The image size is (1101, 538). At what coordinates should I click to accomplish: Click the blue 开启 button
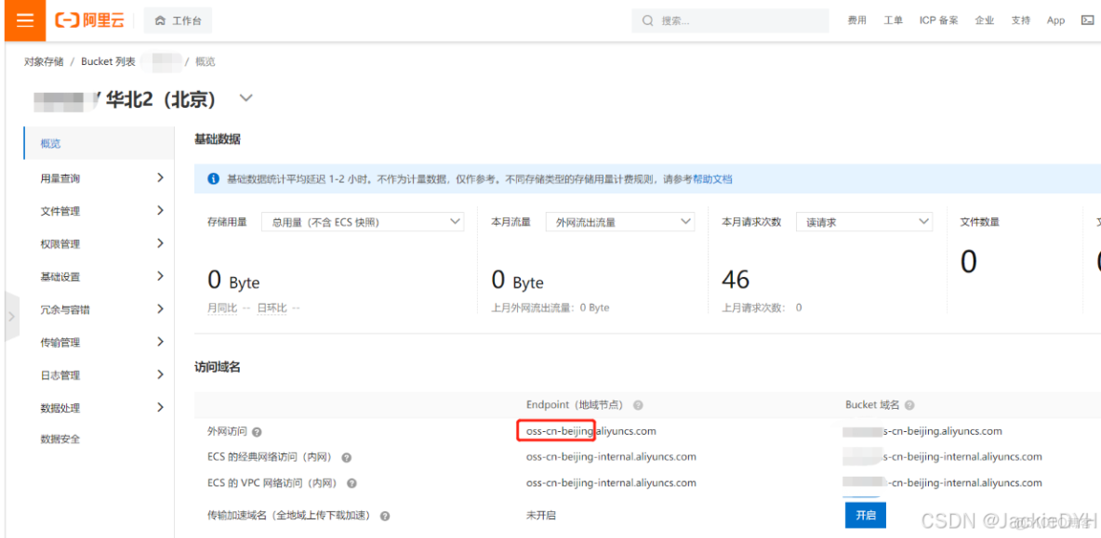pos(866,515)
